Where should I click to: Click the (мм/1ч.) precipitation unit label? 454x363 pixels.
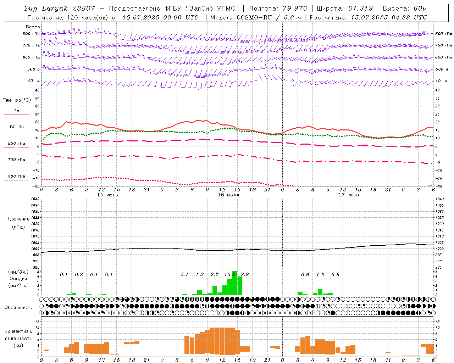pos(18,285)
